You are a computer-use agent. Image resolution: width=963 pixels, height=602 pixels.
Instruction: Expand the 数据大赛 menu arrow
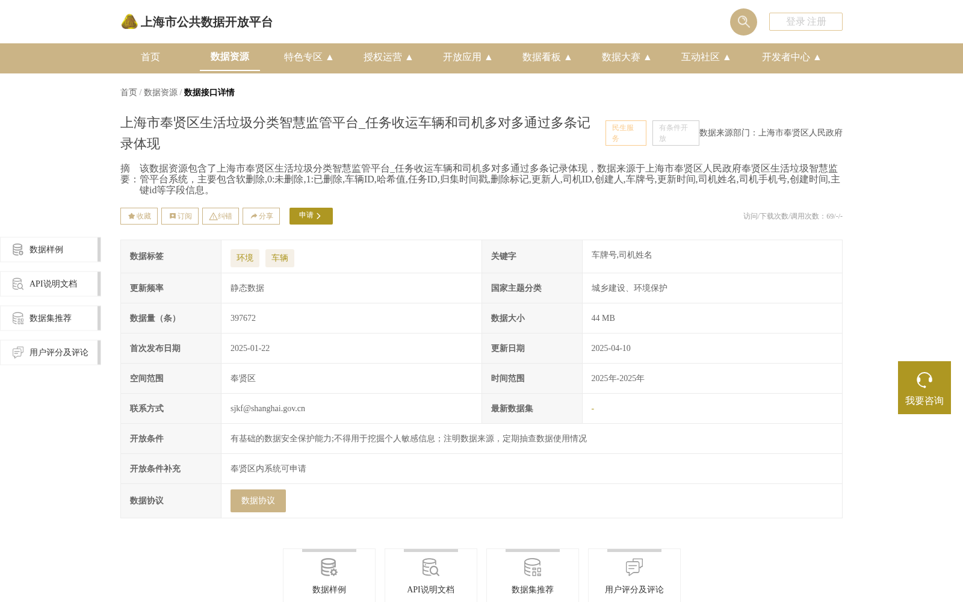[x=648, y=57]
